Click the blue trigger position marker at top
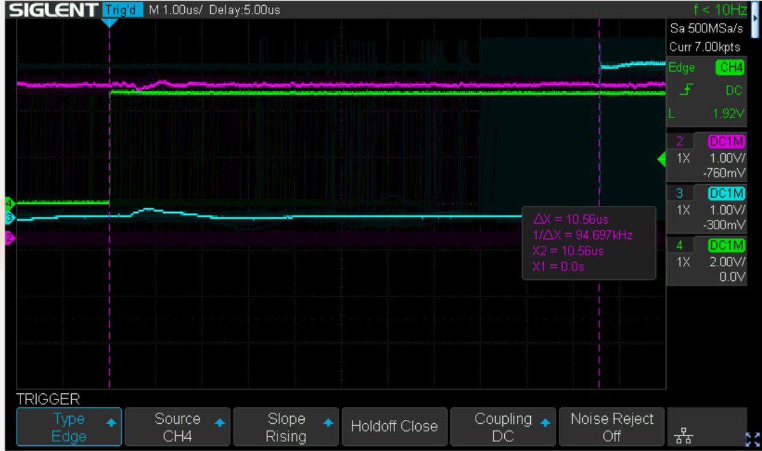 pyautogui.click(x=110, y=22)
